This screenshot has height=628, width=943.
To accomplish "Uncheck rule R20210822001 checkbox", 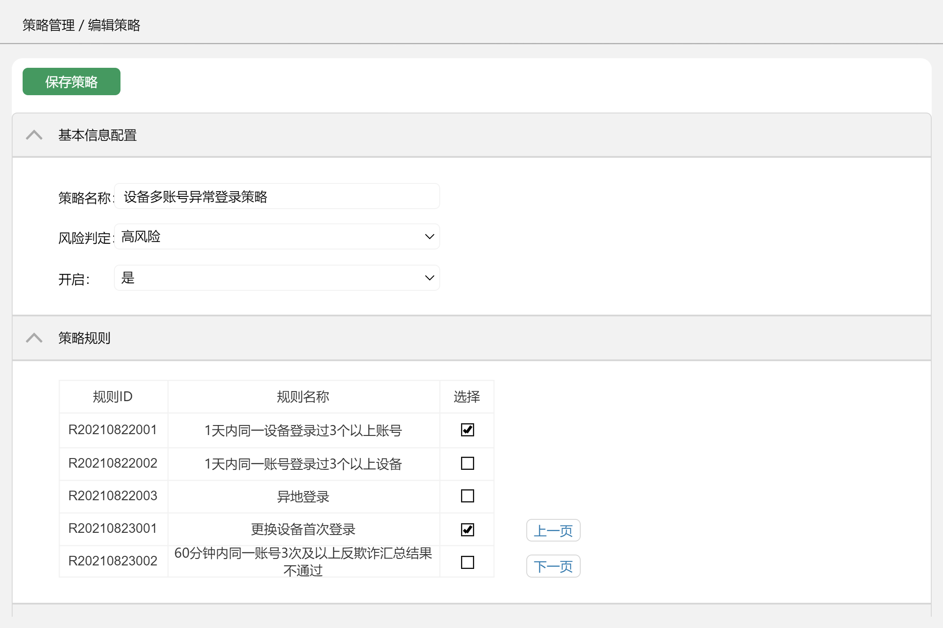I will 468,430.
